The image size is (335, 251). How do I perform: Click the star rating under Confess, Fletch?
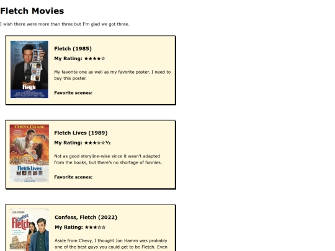click(95, 227)
